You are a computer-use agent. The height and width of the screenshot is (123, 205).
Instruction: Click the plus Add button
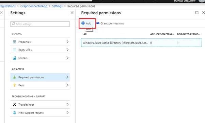pos(86,23)
